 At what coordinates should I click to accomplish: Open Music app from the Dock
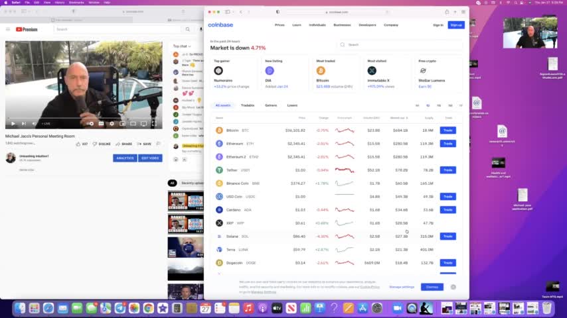pos(248,308)
